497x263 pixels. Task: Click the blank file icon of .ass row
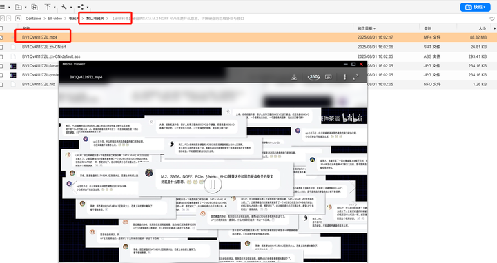point(13,56)
